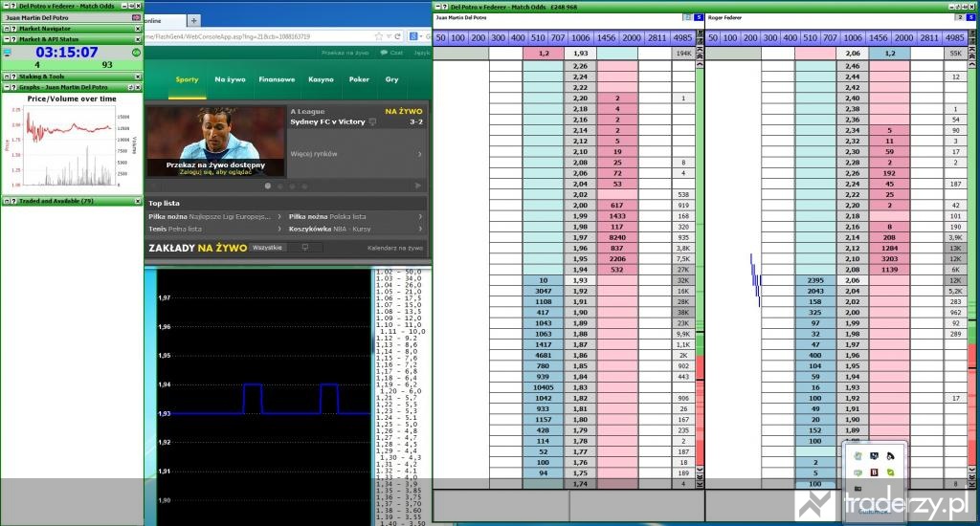Click the numbered box beside Del Potro's S icon
The height and width of the screenshot is (526, 980).
click(687, 17)
